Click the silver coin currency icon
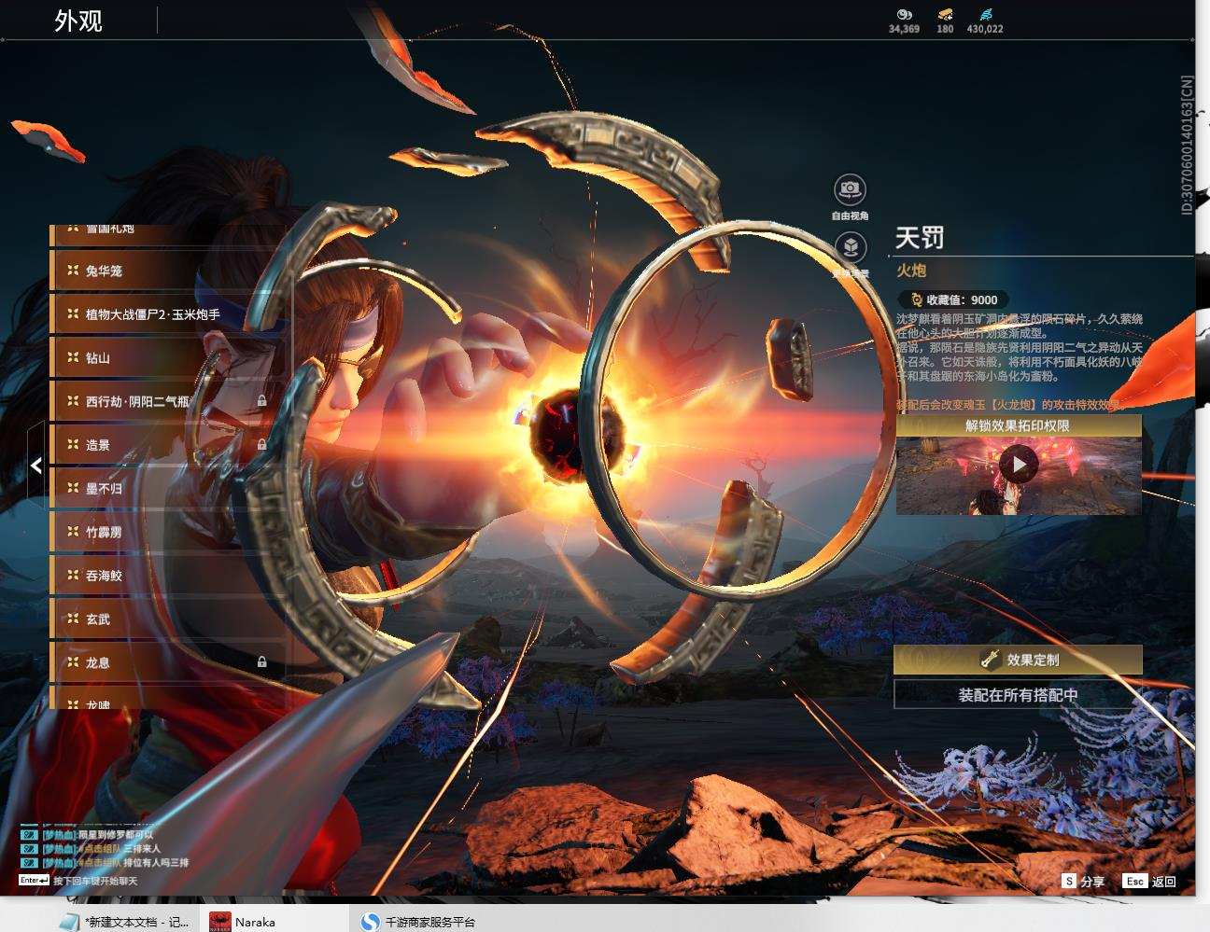The image size is (1210, 932). [904, 15]
